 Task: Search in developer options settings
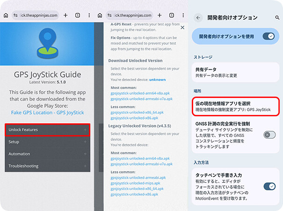[x=277, y=17]
